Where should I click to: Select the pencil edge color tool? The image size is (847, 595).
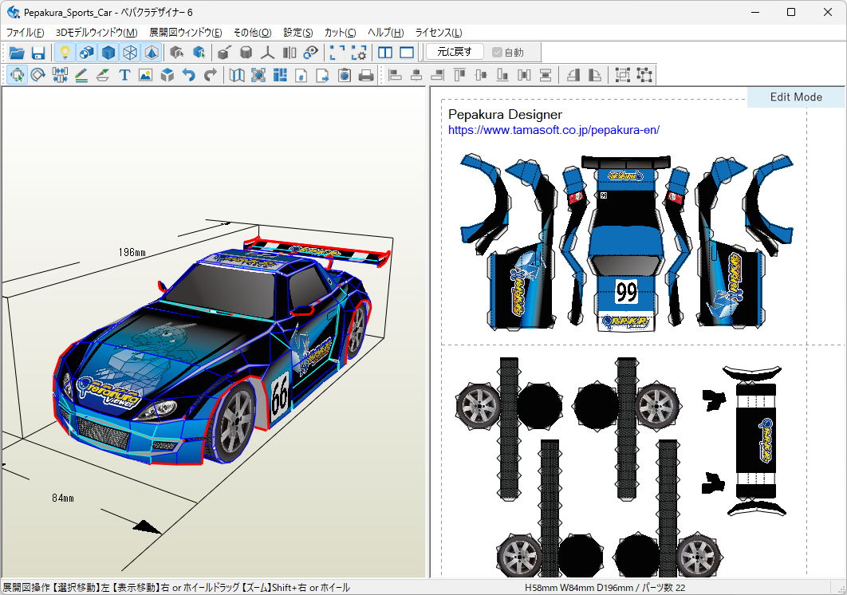coord(81,75)
